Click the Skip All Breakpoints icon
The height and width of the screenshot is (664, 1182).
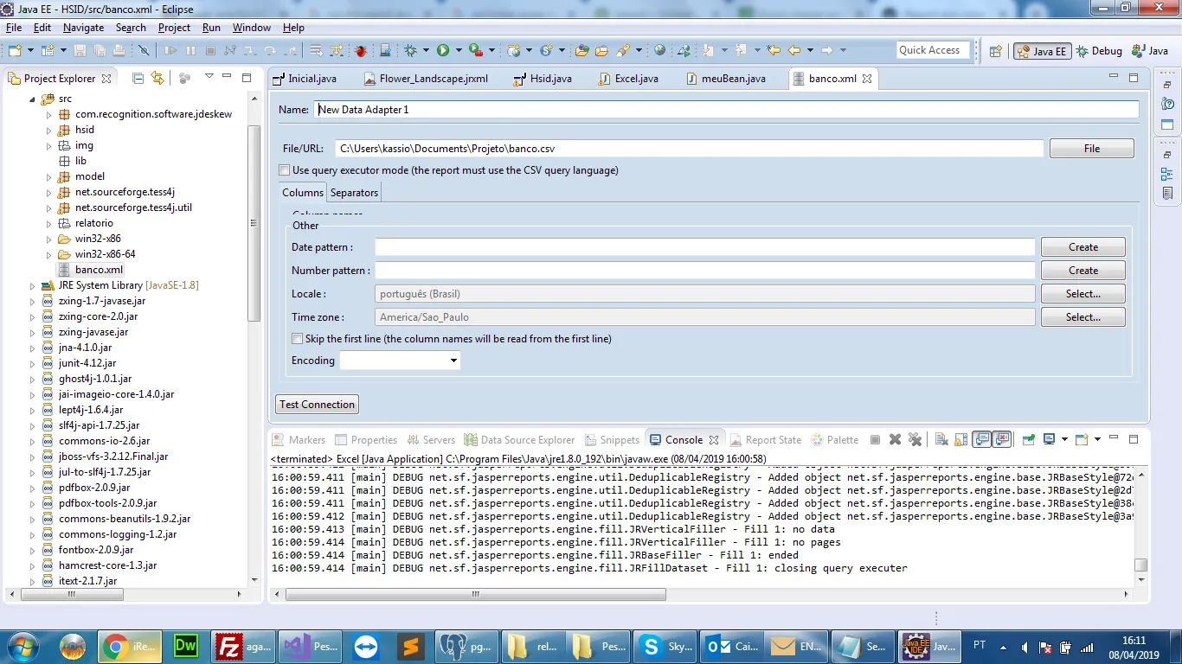144,51
